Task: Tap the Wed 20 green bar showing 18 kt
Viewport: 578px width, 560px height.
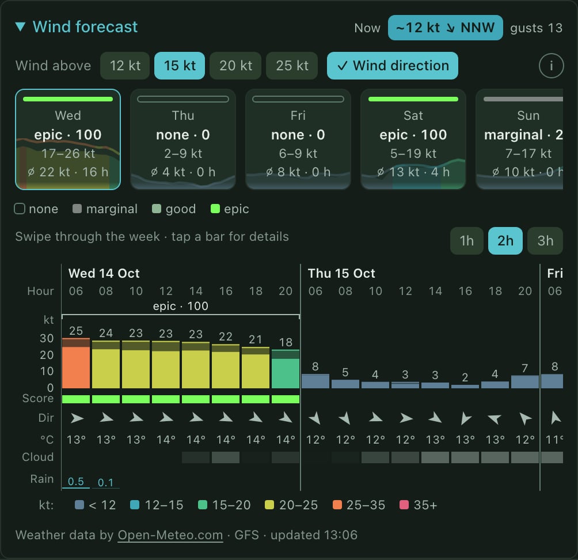Action: pos(286,369)
